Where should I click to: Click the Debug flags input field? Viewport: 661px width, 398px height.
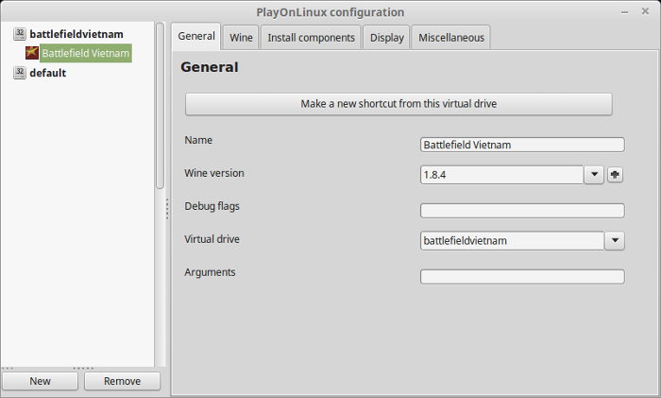(522, 211)
